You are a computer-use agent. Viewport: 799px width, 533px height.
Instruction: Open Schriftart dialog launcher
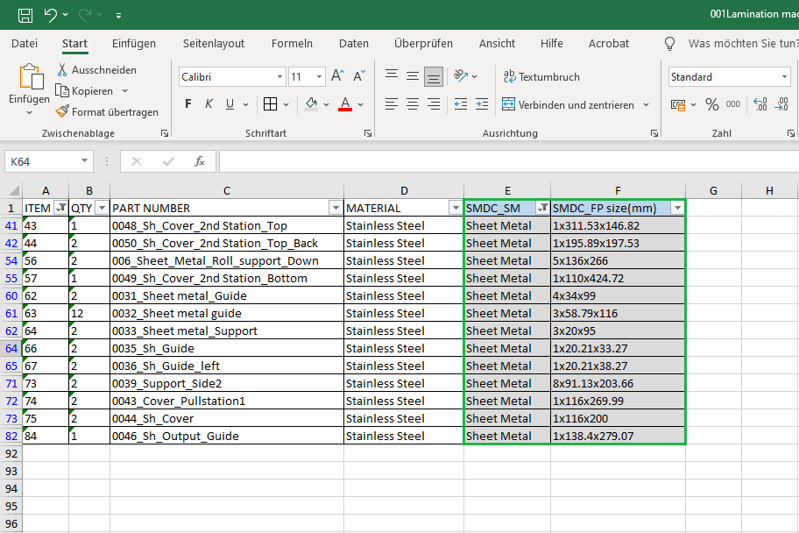point(367,133)
